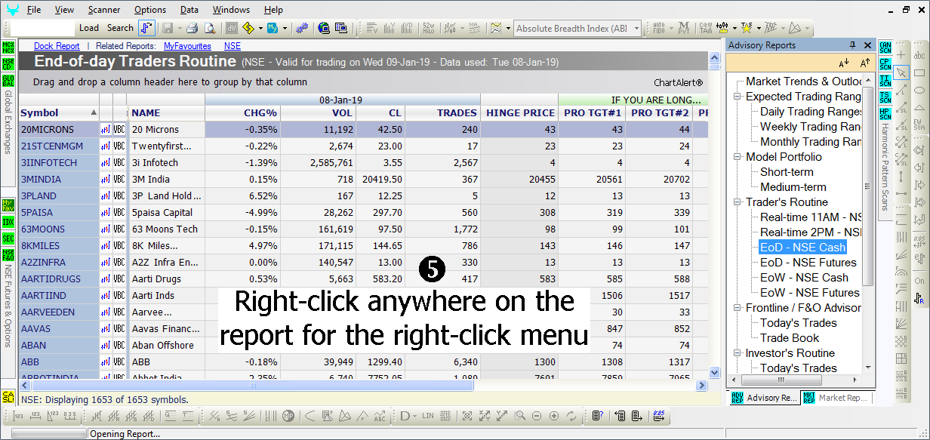Open the Daily Trading Ranges report

click(811, 112)
